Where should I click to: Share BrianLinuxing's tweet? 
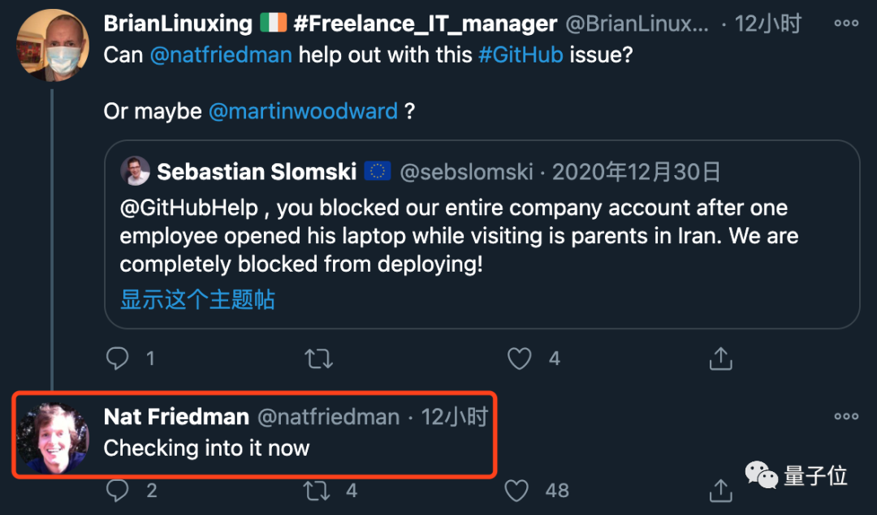720,358
